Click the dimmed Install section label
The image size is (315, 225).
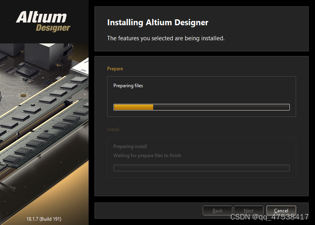coord(113,129)
